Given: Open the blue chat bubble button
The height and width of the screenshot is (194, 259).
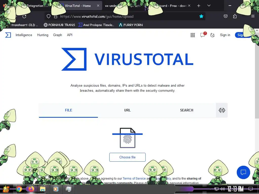Looking at the screenshot, I should pos(243,172).
